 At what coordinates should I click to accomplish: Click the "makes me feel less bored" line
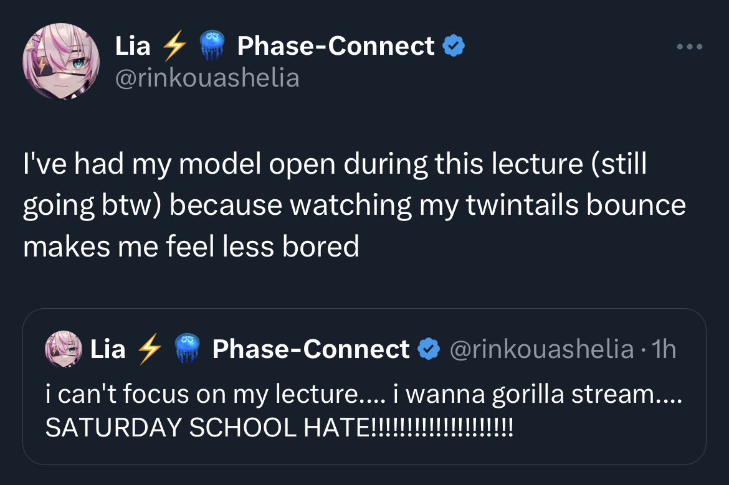tap(191, 247)
